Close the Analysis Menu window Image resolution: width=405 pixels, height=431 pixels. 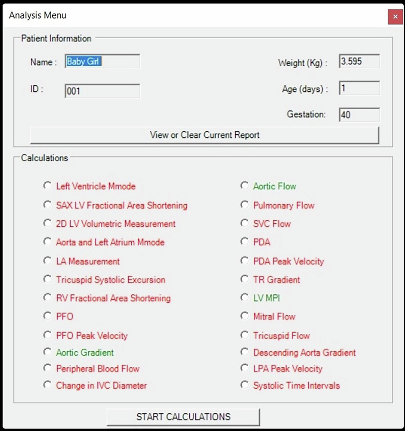click(x=395, y=17)
